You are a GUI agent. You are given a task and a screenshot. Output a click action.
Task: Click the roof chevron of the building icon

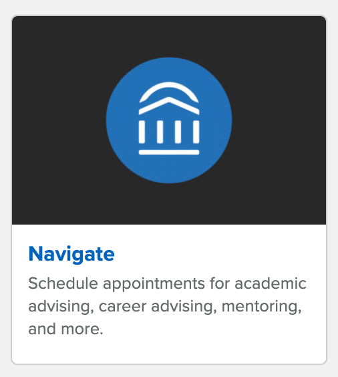[x=169, y=106]
